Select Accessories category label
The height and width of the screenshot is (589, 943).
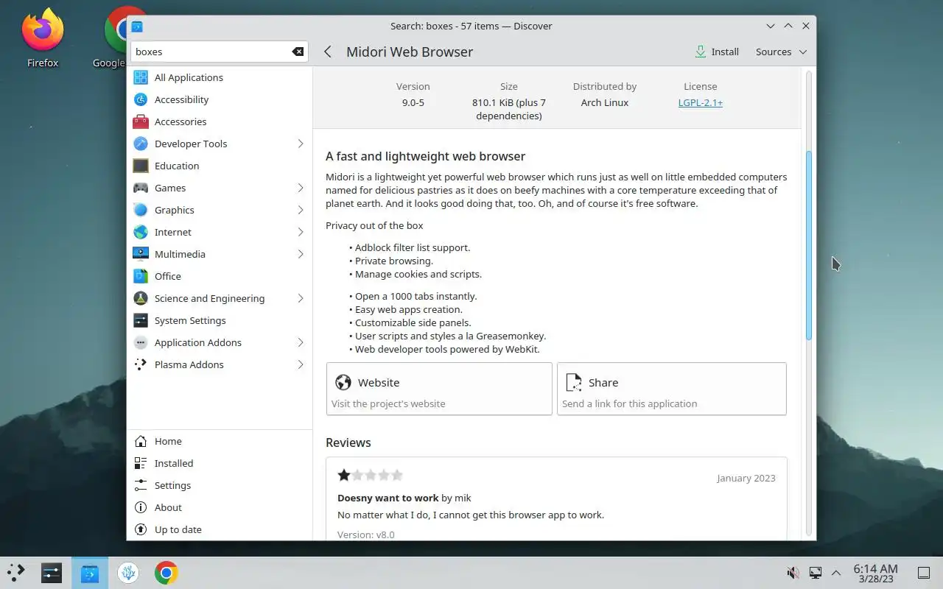[180, 121]
